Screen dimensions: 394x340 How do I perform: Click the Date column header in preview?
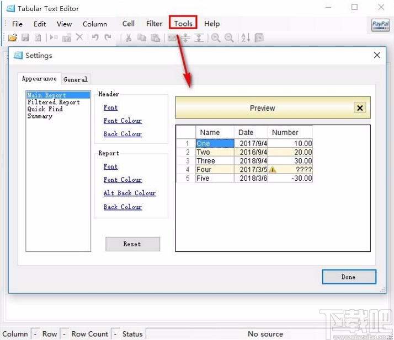pos(251,132)
